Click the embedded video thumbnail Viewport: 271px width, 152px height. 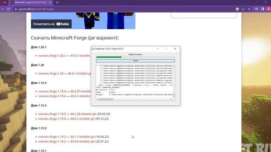click(83, 21)
